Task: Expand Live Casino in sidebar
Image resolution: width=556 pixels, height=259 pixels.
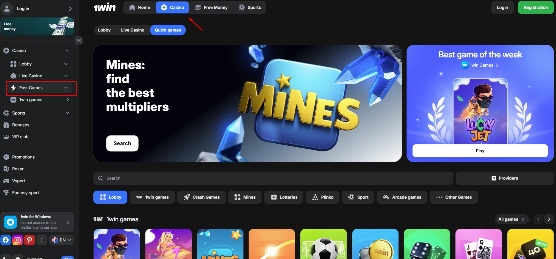Action: (x=66, y=76)
